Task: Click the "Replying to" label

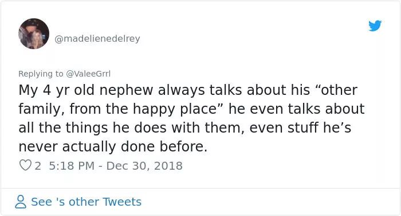Action: [x=41, y=74]
